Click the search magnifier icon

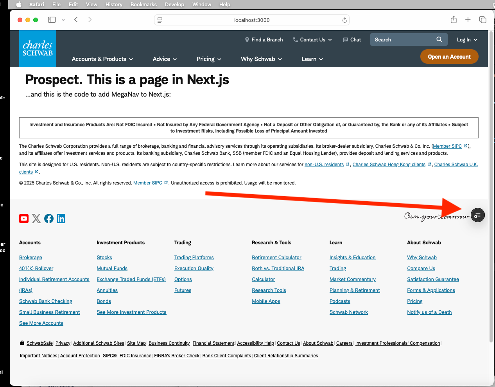[439, 39]
